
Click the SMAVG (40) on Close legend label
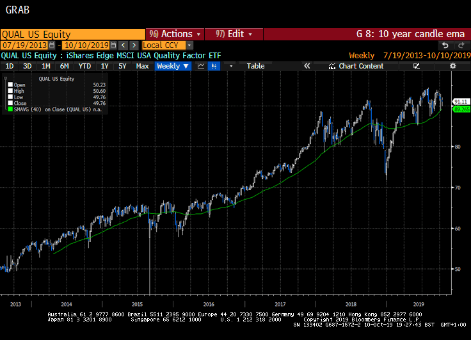point(52,109)
